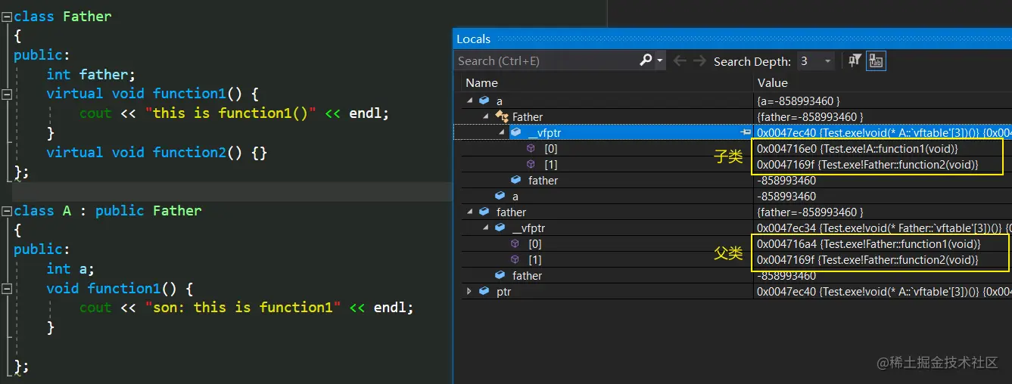Go to previous search result with left arrow

679,61
